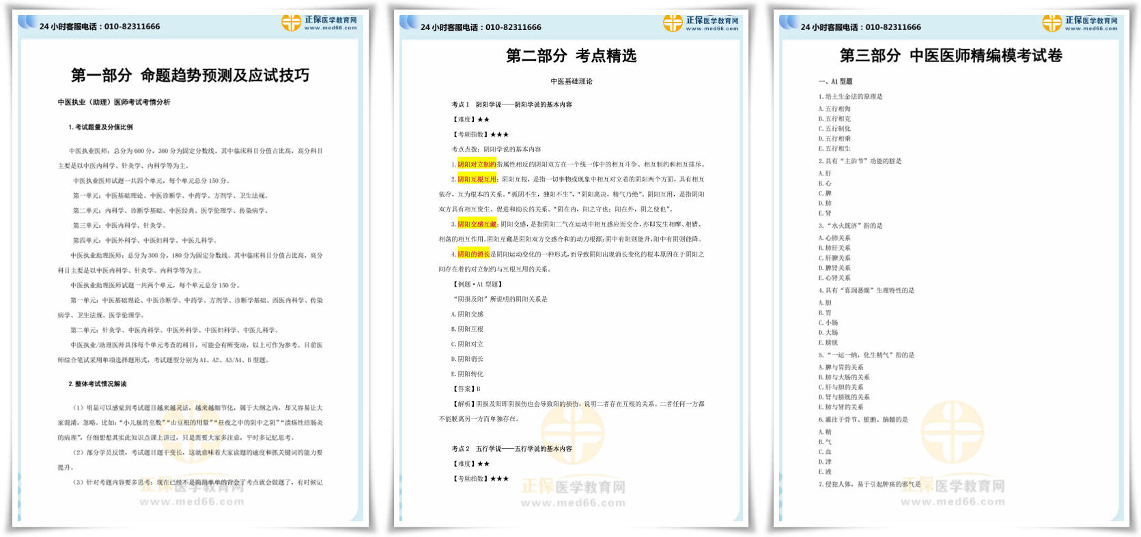
Task: Click the orange logo icon on third page header
Action: (1052, 23)
